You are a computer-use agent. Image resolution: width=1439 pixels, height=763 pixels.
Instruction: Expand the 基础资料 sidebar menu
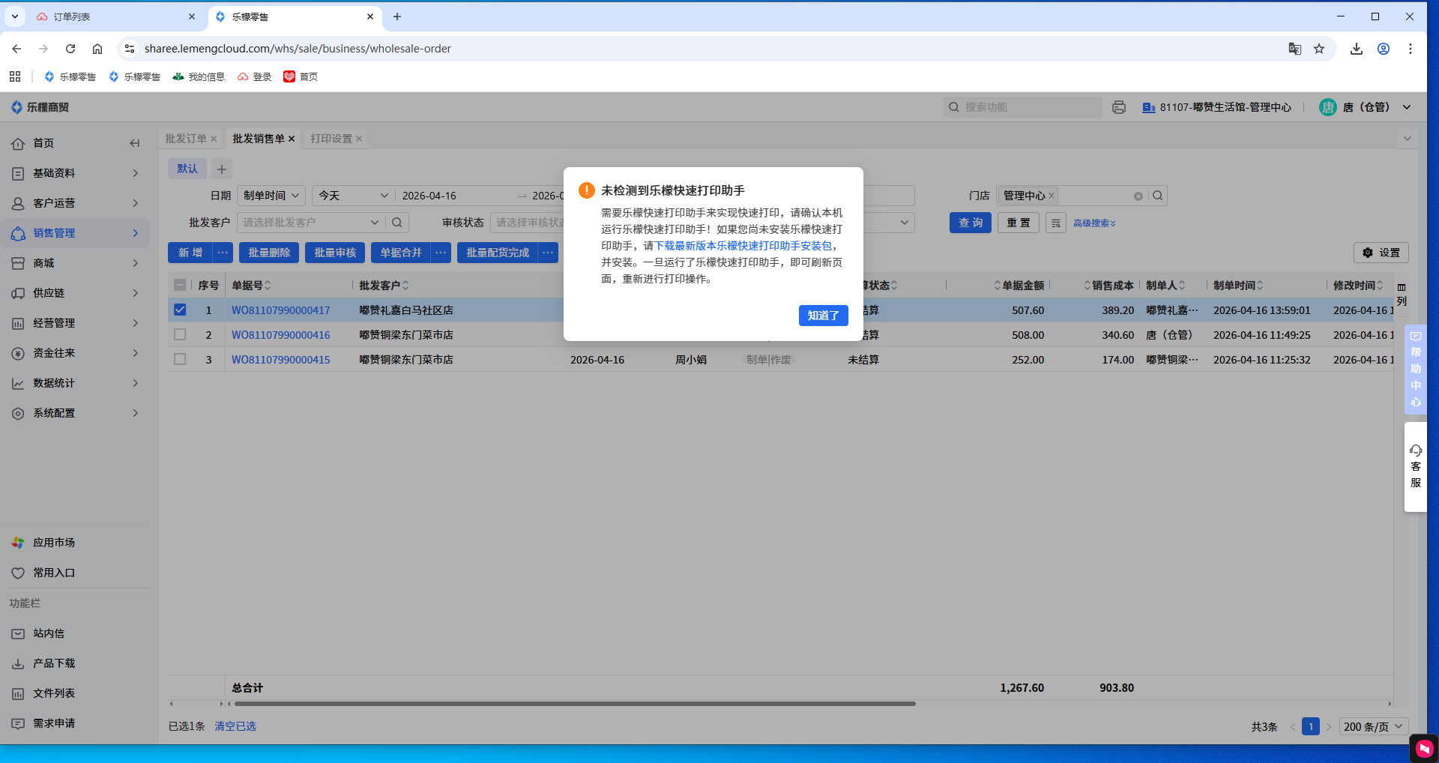point(75,173)
